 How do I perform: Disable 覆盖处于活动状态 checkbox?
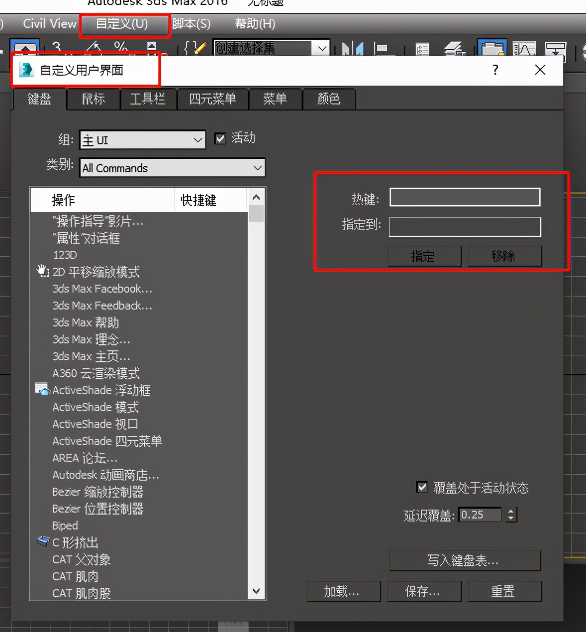(x=422, y=488)
